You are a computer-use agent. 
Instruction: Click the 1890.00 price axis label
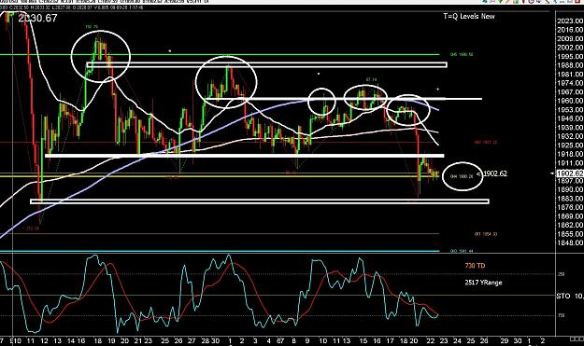click(x=570, y=189)
